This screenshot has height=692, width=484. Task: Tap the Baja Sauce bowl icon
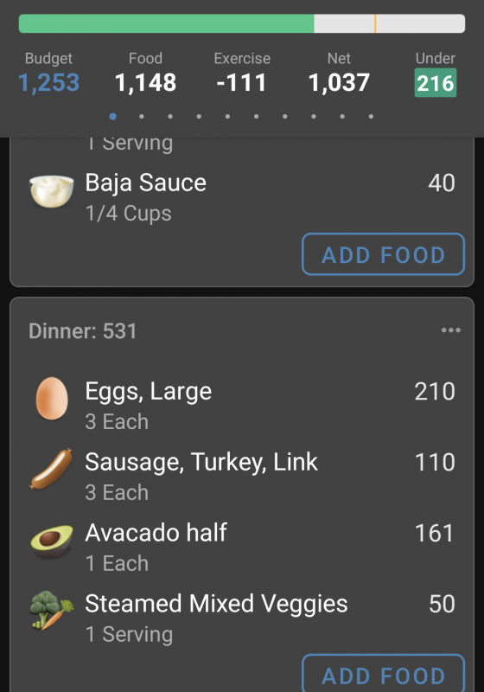click(x=52, y=191)
